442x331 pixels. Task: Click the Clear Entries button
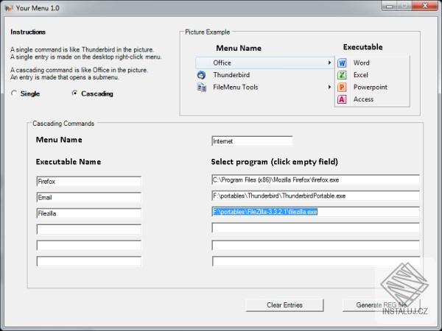coord(284,305)
